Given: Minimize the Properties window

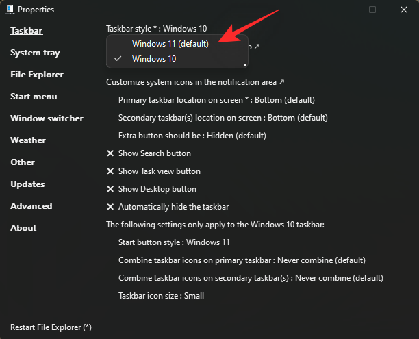Looking at the screenshot, I should click(342, 10).
